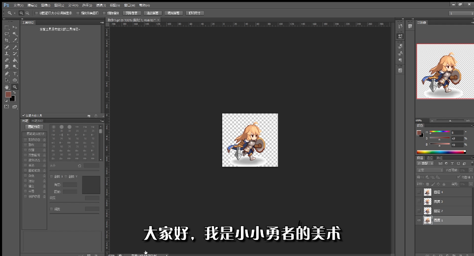The image size is (474, 256).
Task: Open the layer blend mode dropdown 正常
Action: point(430,170)
